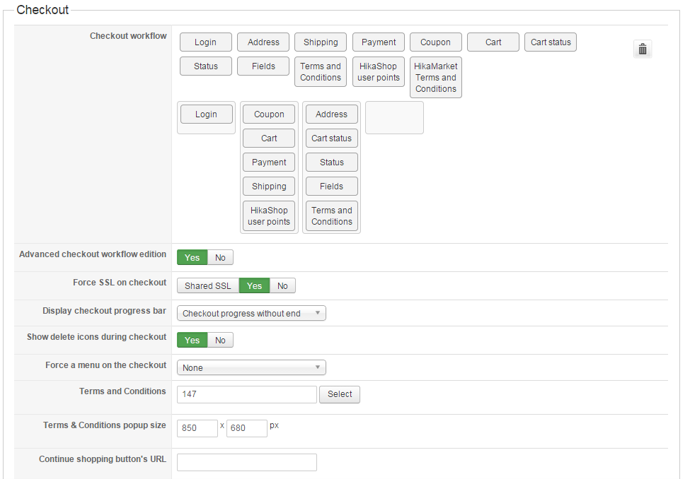
Task: Click the empty fourth workflow step box
Action: (394, 118)
